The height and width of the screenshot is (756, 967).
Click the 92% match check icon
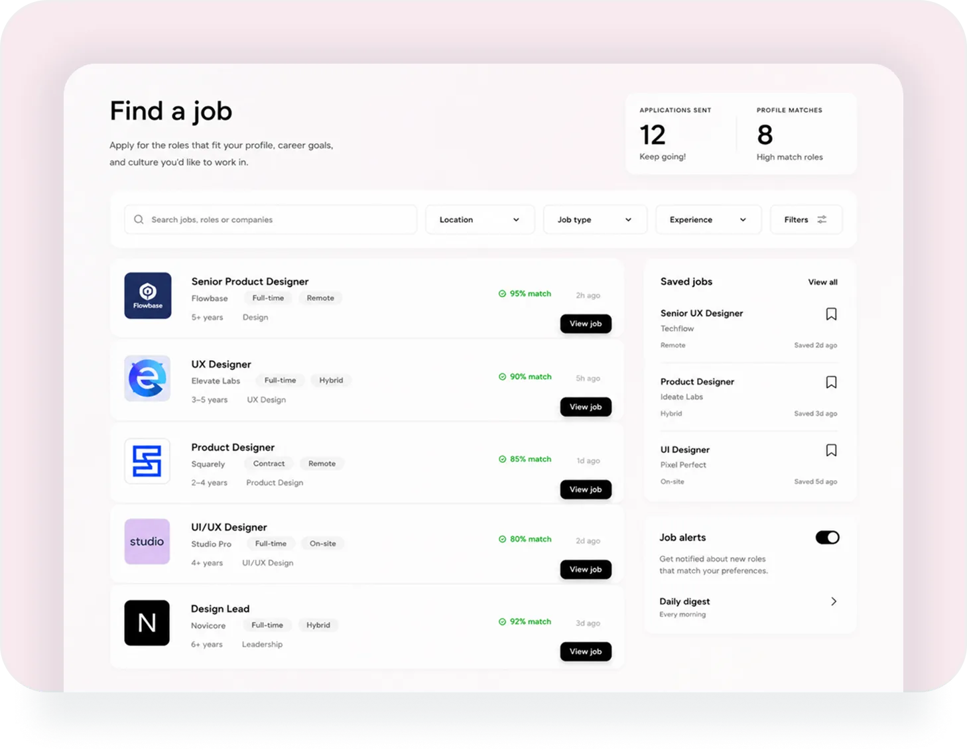pyautogui.click(x=502, y=622)
